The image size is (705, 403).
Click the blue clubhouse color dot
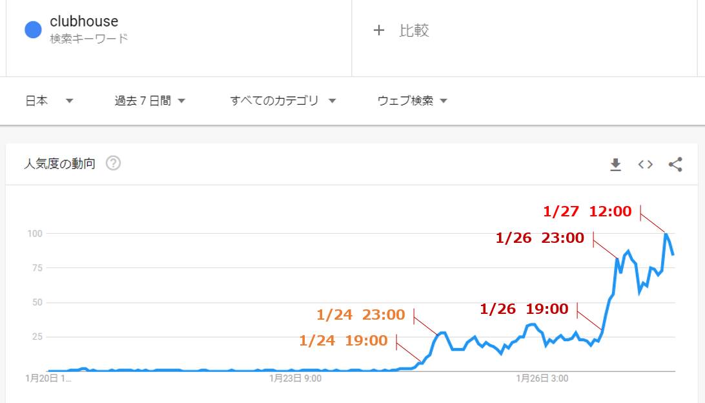(33, 30)
